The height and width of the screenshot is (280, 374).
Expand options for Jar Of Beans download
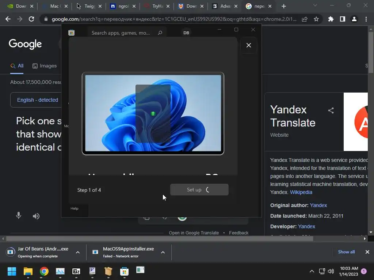click(78, 252)
